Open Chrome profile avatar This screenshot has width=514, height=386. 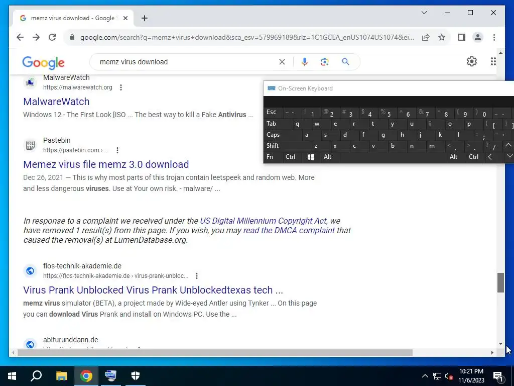(x=478, y=37)
